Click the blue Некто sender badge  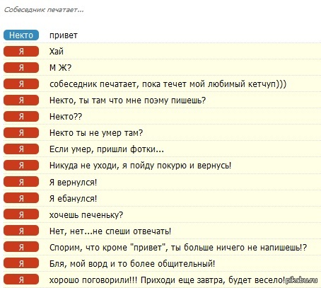point(21,35)
